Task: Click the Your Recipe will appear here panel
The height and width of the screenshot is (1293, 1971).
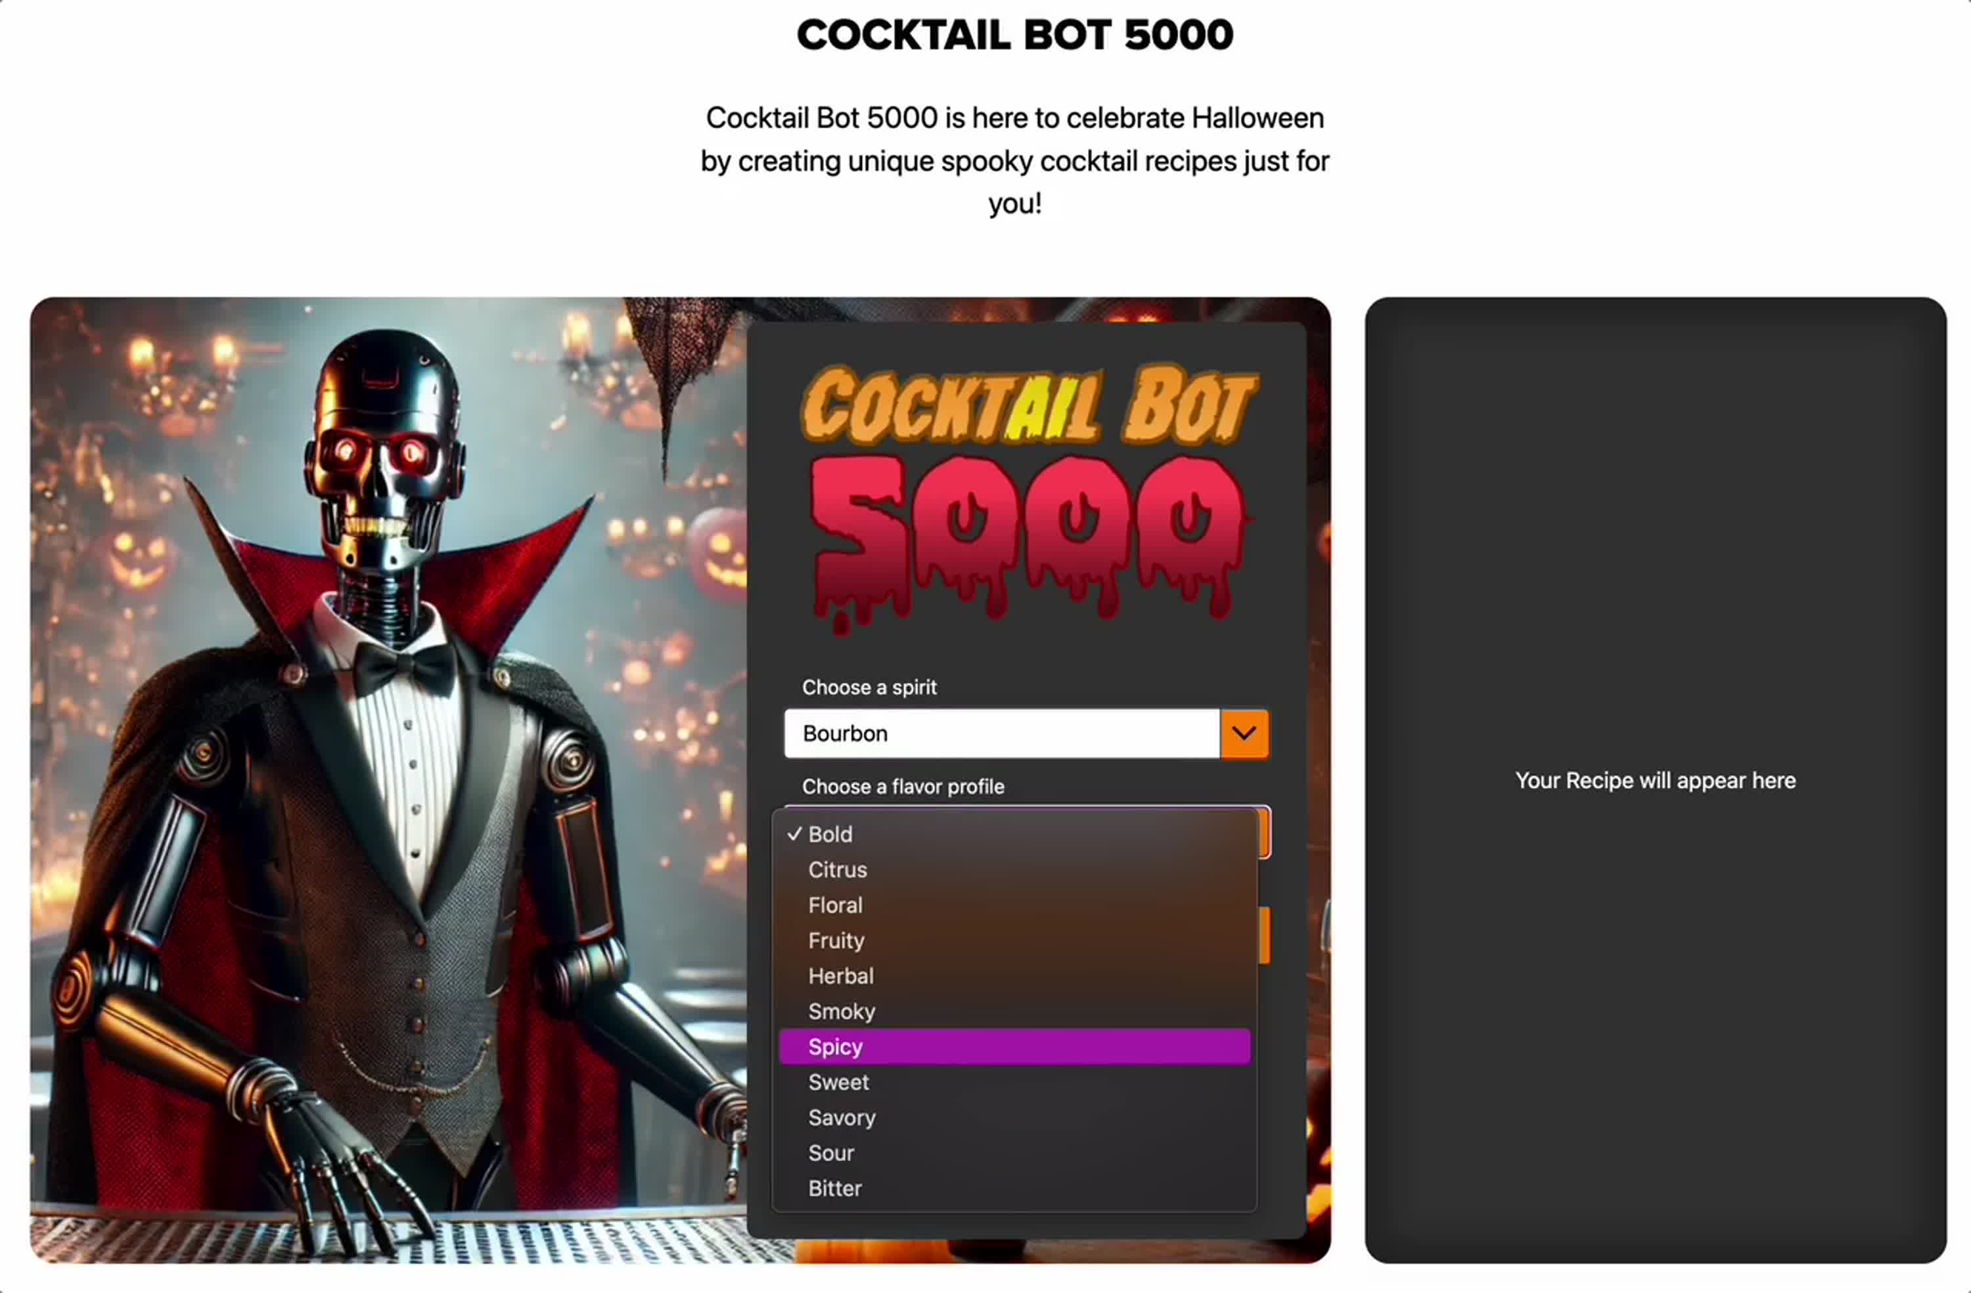Action: point(1654,779)
